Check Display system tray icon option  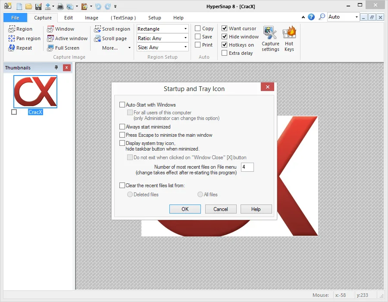(122, 143)
